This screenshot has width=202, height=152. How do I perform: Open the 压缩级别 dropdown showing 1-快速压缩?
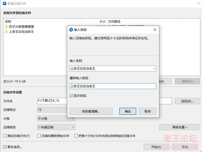56,127
